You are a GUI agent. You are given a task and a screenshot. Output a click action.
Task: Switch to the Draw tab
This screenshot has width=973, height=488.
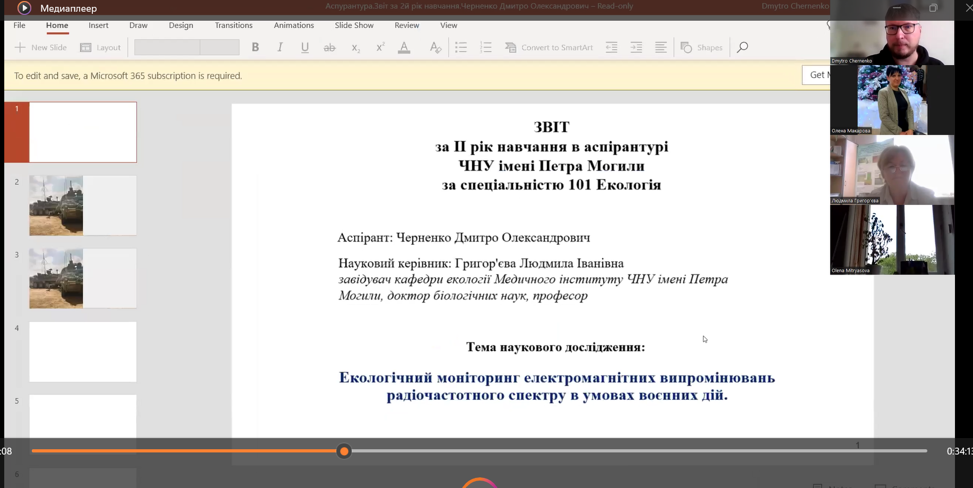tap(138, 25)
